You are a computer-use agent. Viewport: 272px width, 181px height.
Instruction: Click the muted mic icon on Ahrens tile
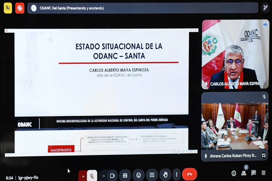(264, 96)
